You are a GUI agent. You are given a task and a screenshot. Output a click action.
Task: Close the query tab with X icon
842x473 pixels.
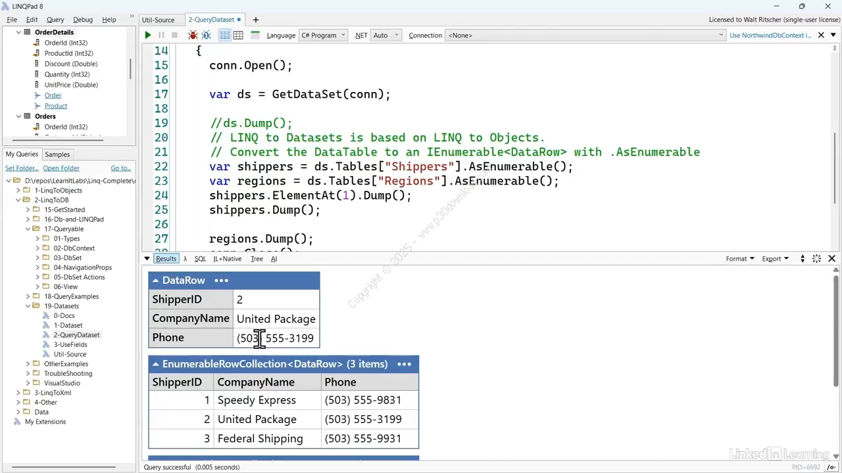821,35
